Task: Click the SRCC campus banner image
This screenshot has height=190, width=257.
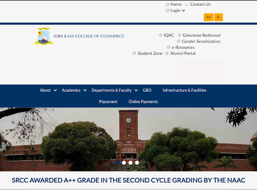Action: click(x=129, y=139)
